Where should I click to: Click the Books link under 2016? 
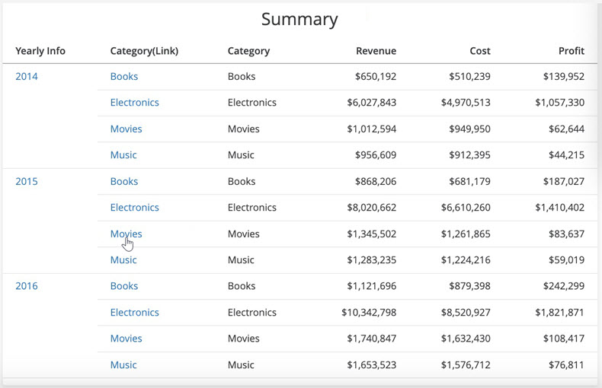pos(124,286)
